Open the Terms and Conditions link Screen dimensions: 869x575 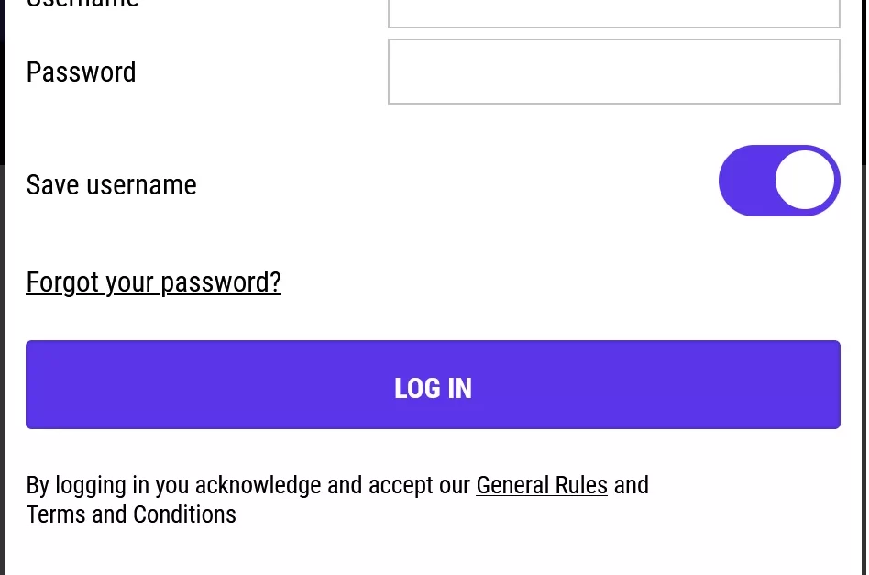131,514
